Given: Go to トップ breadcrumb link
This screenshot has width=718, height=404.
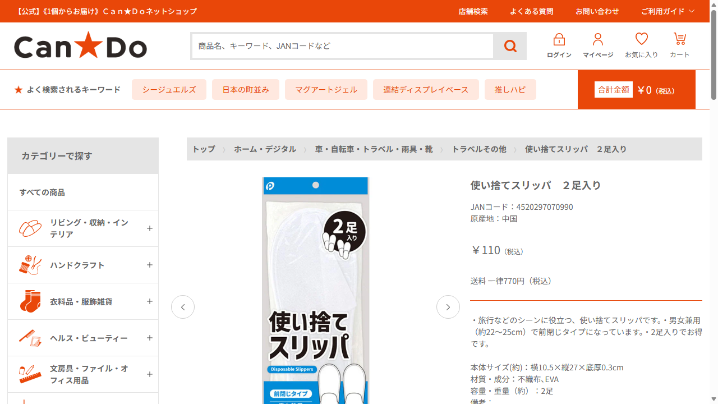Looking at the screenshot, I should (203, 149).
